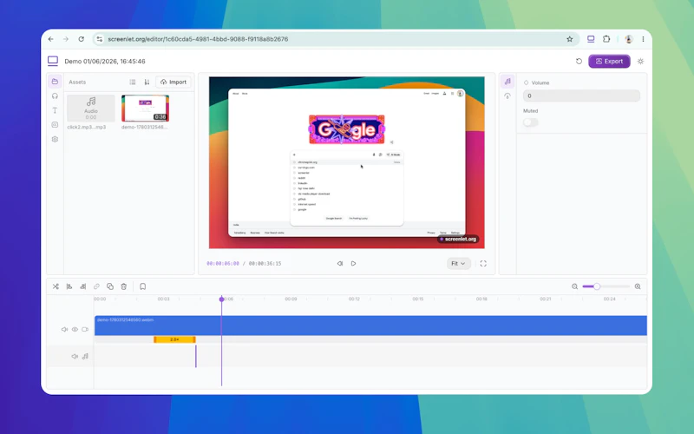Select the 2.0x speed segment
The height and width of the screenshot is (434, 694).
pos(174,339)
